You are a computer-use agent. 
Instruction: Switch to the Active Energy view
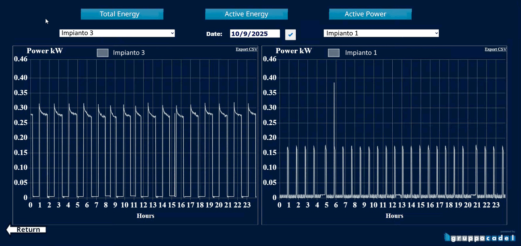click(x=246, y=14)
